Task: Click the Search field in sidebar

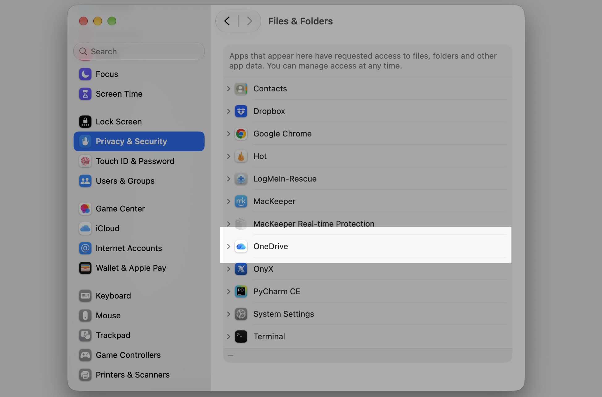Action: click(x=139, y=51)
